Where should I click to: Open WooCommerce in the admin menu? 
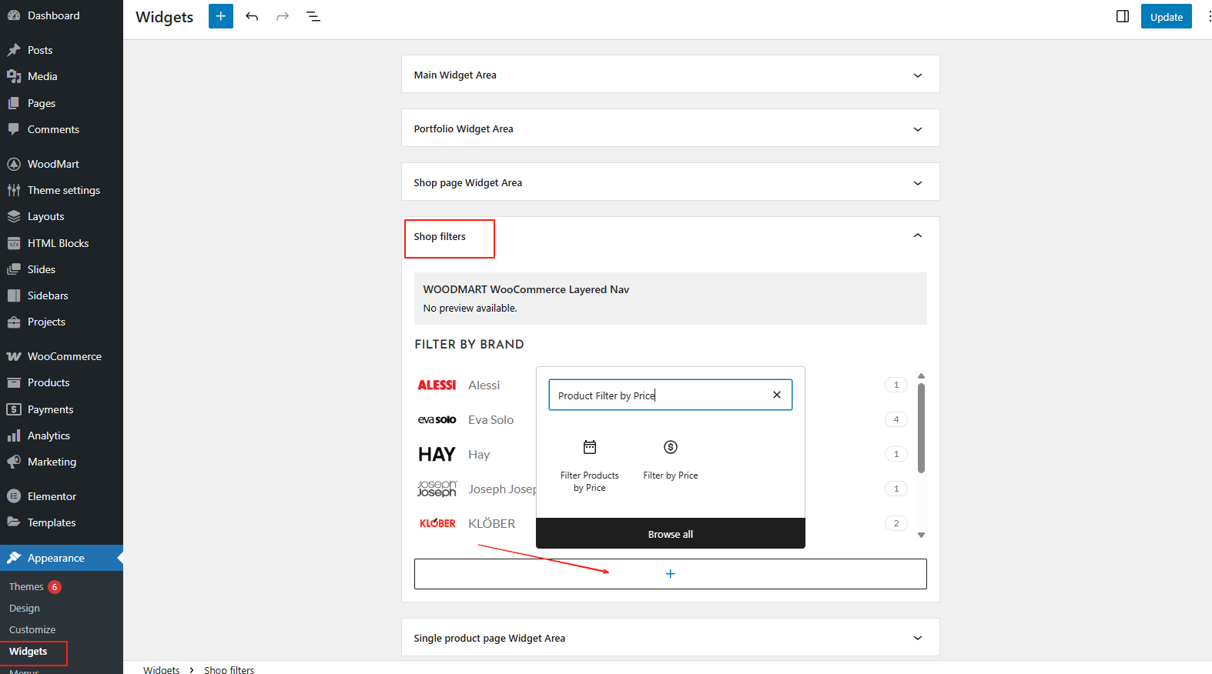(x=64, y=356)
